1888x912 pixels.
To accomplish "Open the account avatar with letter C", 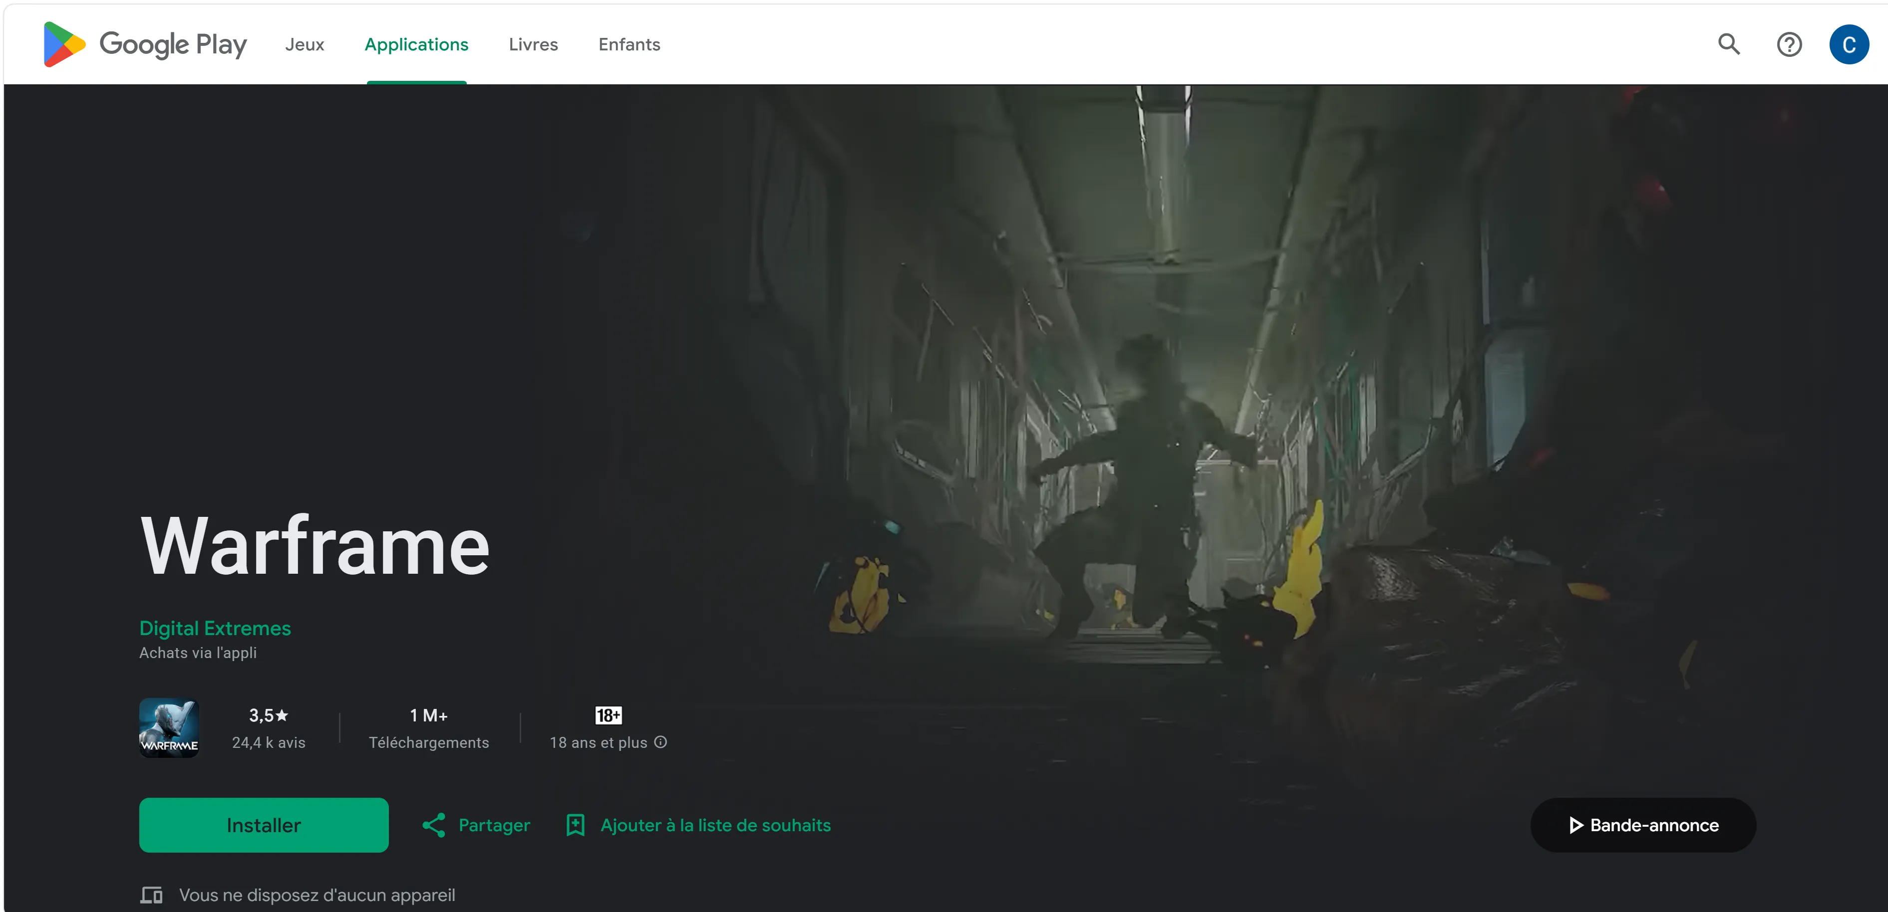I will pyautogui.click(x=1849, y=45).
